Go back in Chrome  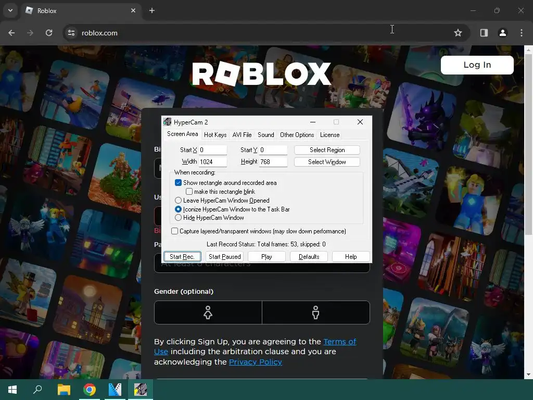click(11, 33)
